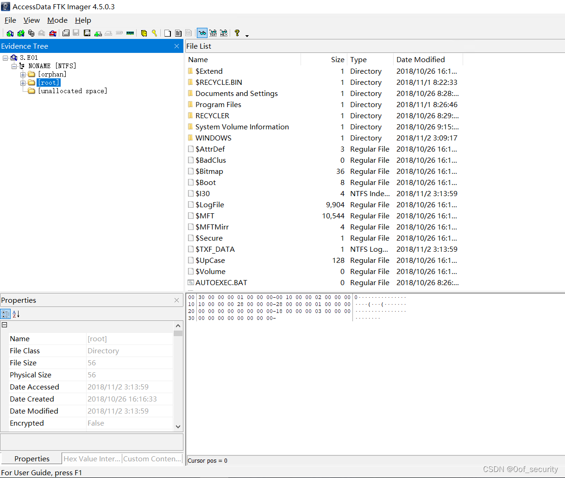The image size is (565, 478).
Task: Select the $I30 index entry
Action: click(x=203, y=193)
